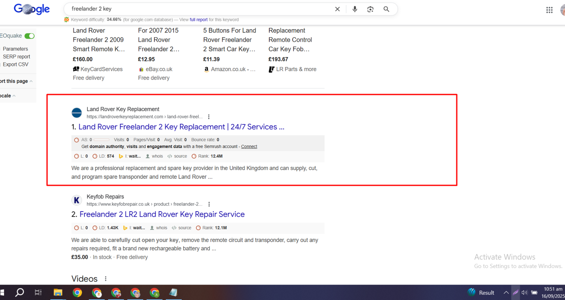This screenshot has width=565, height=300.
Task: Click the 'freelander 2 key' search field
Action: tap(198, 9)
